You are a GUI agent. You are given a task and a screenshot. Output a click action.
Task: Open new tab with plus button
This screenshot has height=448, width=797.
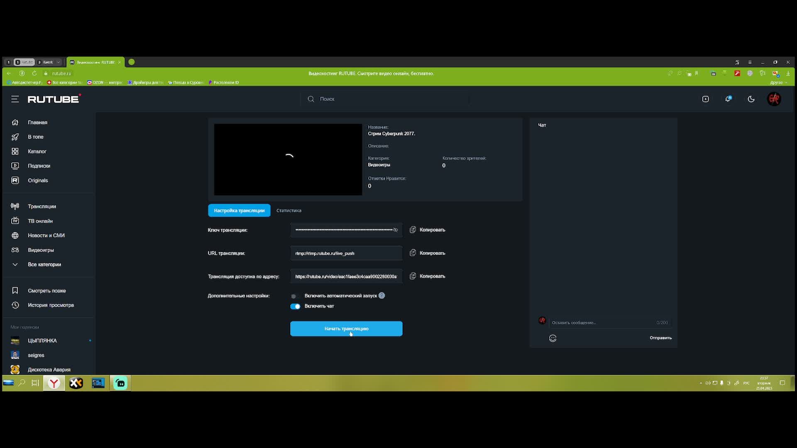point(132,62)
